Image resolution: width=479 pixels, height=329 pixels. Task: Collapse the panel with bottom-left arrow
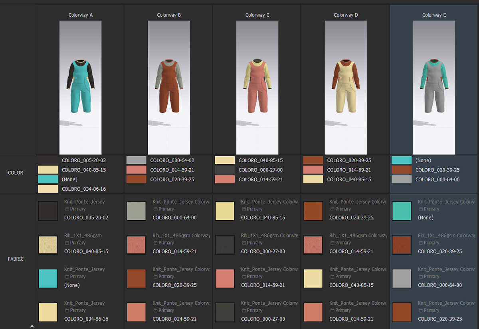(32, 326)
